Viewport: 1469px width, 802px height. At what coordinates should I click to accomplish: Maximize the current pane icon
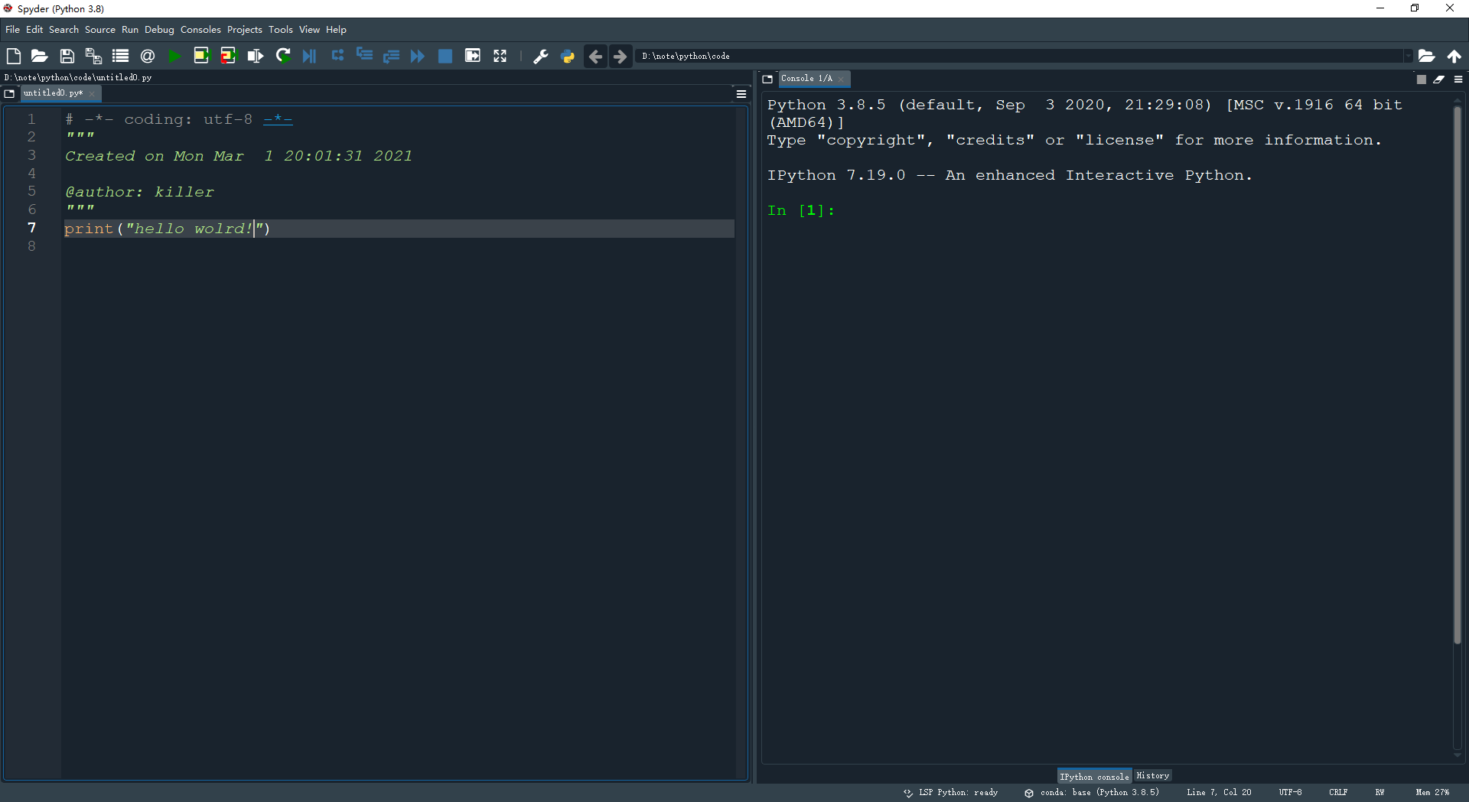[x=473, y=56]
